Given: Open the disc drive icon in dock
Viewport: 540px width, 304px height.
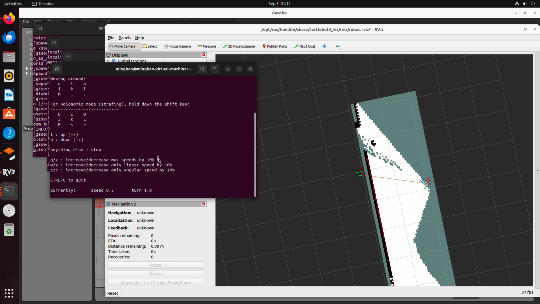Looking at the screenshot, I should coord(9,211).
